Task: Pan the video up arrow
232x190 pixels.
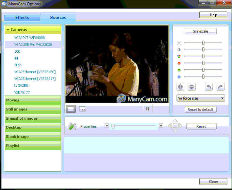Action: pos(175,121)
